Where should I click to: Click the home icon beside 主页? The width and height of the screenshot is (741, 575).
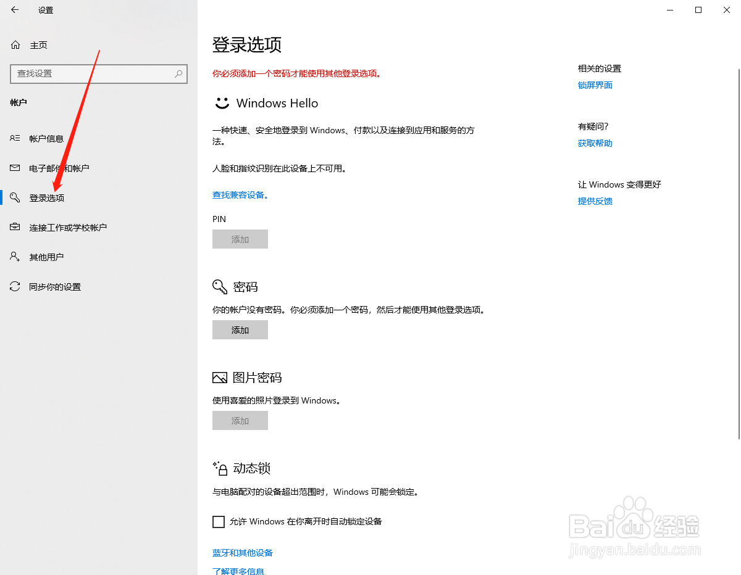coord(15,45)
